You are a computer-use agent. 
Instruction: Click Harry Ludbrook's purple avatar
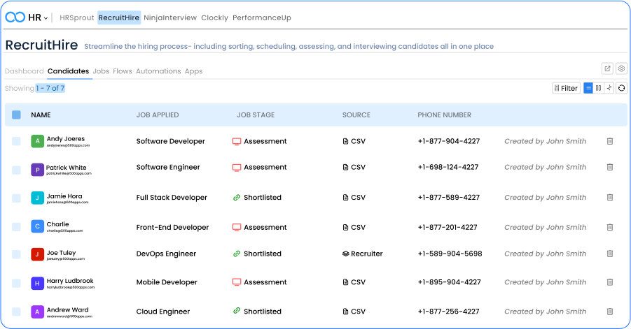[37, 283]
